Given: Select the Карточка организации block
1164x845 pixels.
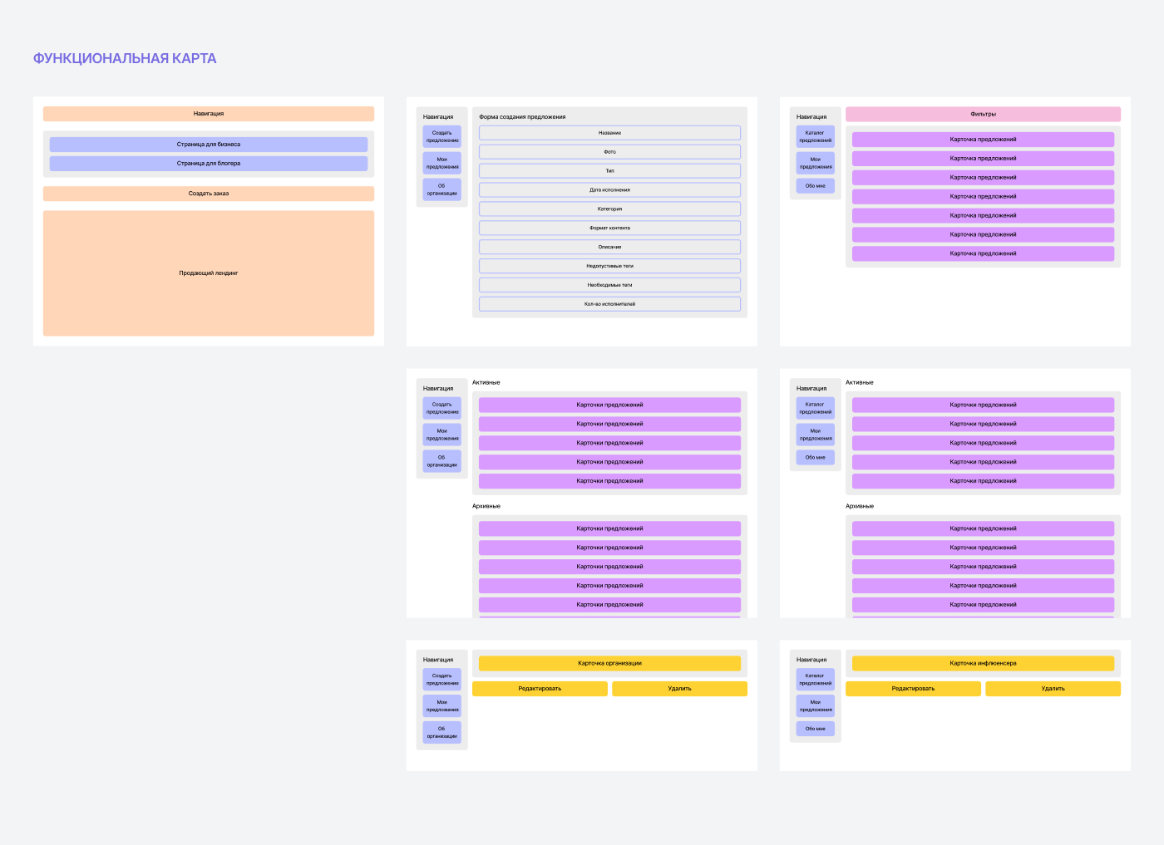Looking at the screenshot, I should coord(609,663).
